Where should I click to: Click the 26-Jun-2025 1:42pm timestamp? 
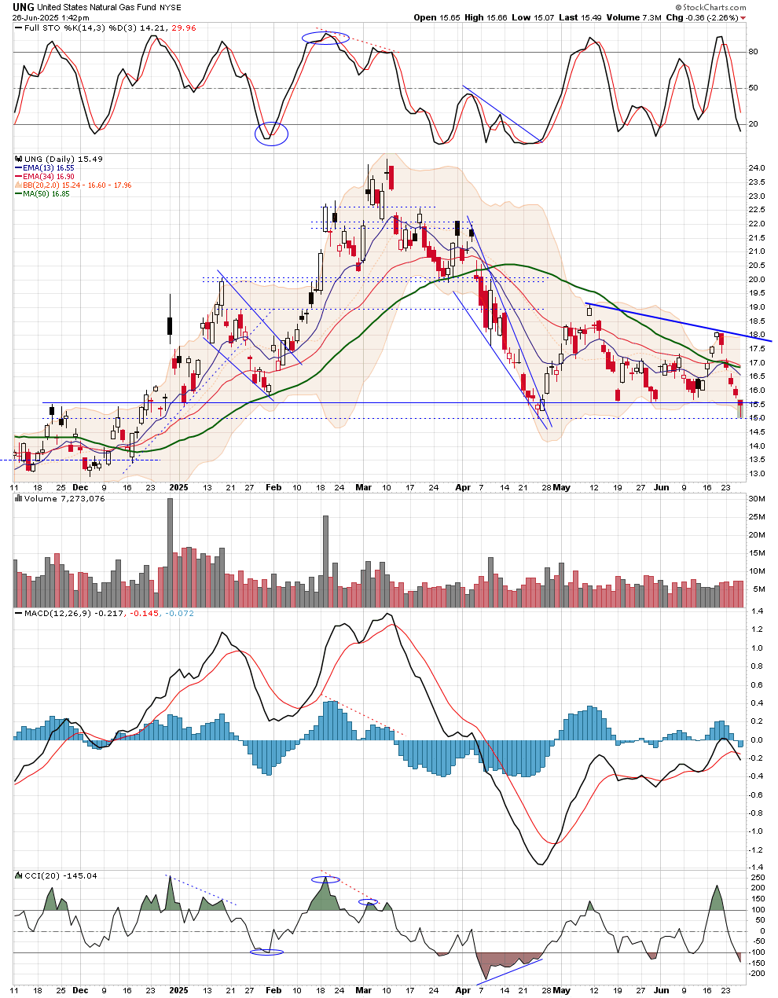pyautogui.click(x=50, y=17)
